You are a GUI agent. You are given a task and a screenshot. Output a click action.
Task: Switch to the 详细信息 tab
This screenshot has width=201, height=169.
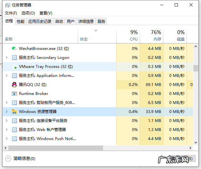coord(86,22)
